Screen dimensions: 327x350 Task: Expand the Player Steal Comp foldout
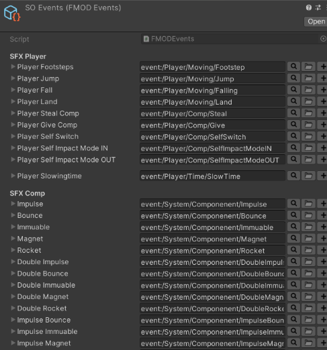pos(13,113)
